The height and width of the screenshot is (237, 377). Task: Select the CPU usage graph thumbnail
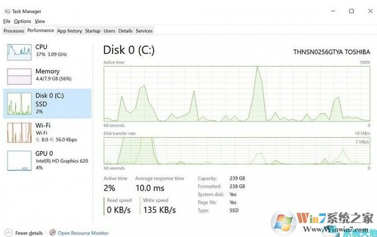(x=19, y=52)
